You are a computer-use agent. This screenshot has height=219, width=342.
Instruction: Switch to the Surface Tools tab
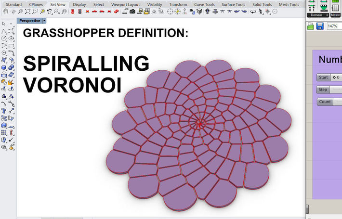click(234, 5)
